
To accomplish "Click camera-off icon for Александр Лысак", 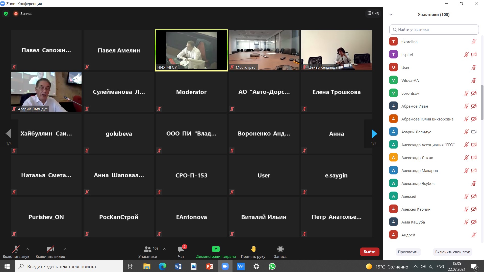I will pos(474,158).
